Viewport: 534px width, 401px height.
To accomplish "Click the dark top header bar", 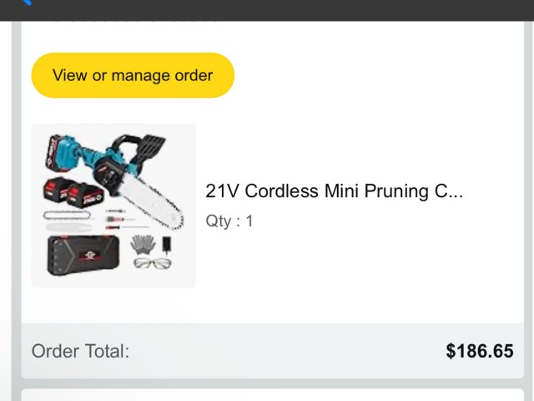I will point(267,10).
